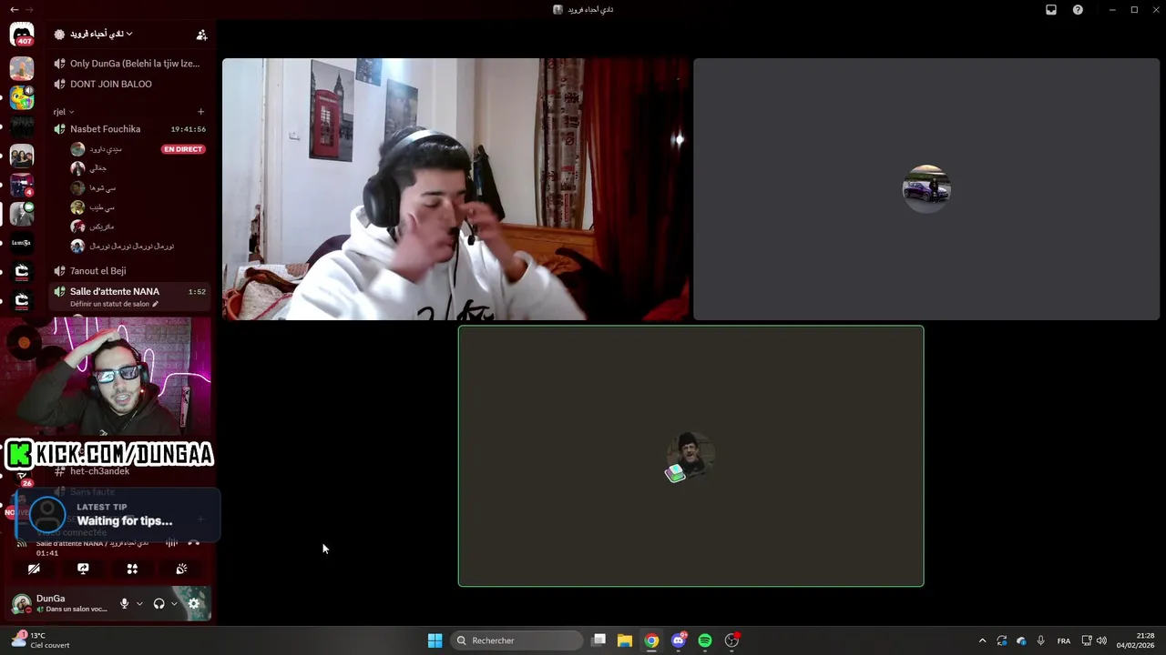The width and height of the screenshot is (1166, 655).
Task: Open the 21:28 taskbar clock
Action: click(x=1136, y=640)
